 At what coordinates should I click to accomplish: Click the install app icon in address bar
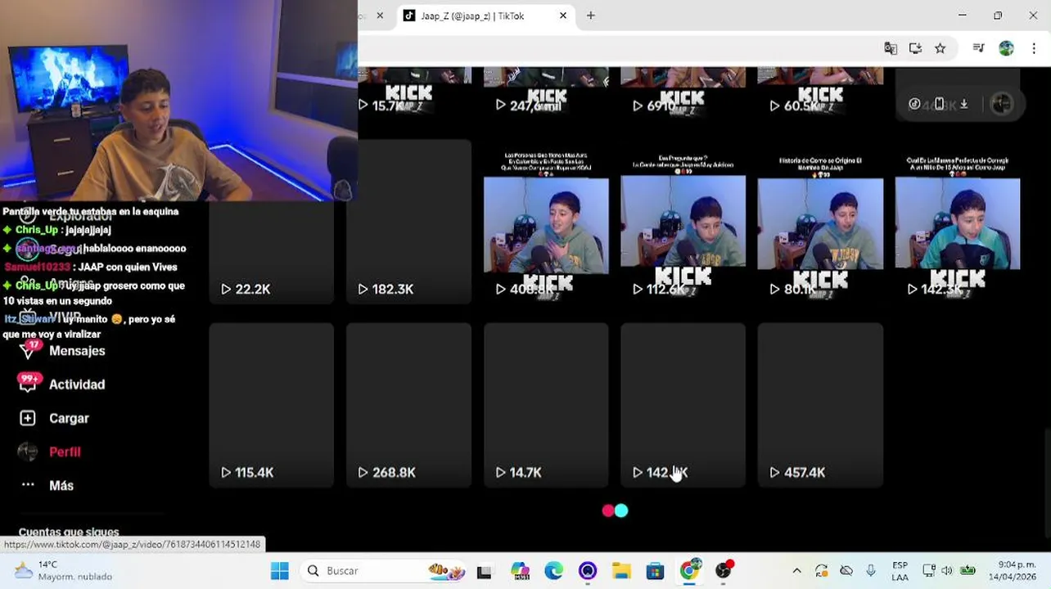pyautogui.click(x=915, y=48)
